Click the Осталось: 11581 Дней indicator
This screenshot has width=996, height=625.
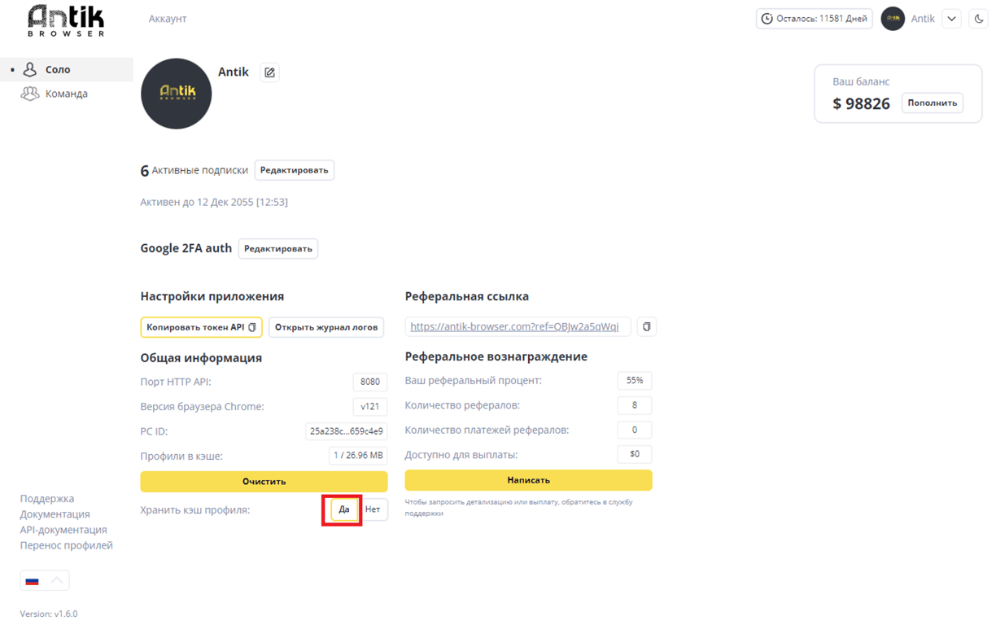[815, 19]
